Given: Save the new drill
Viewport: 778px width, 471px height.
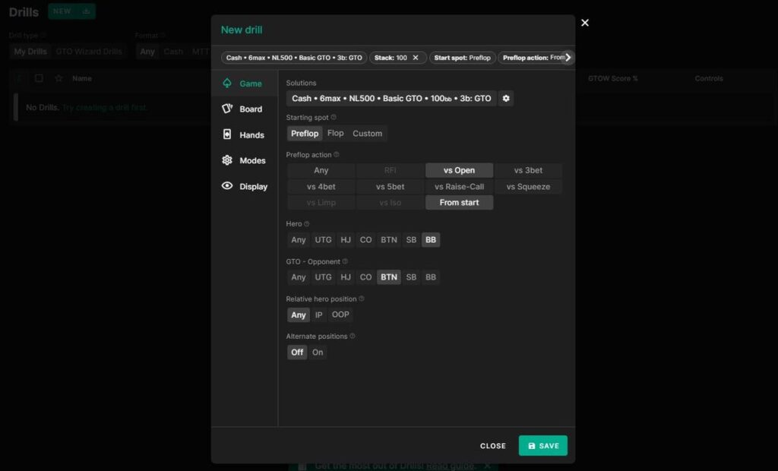Looking at the screenshot, I should [542, 446].
